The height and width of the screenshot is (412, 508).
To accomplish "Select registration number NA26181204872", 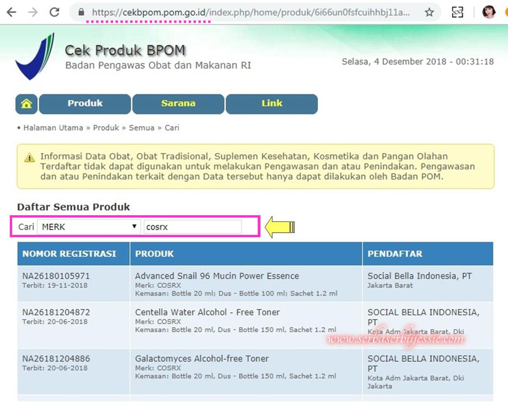I will coord(56,312).
